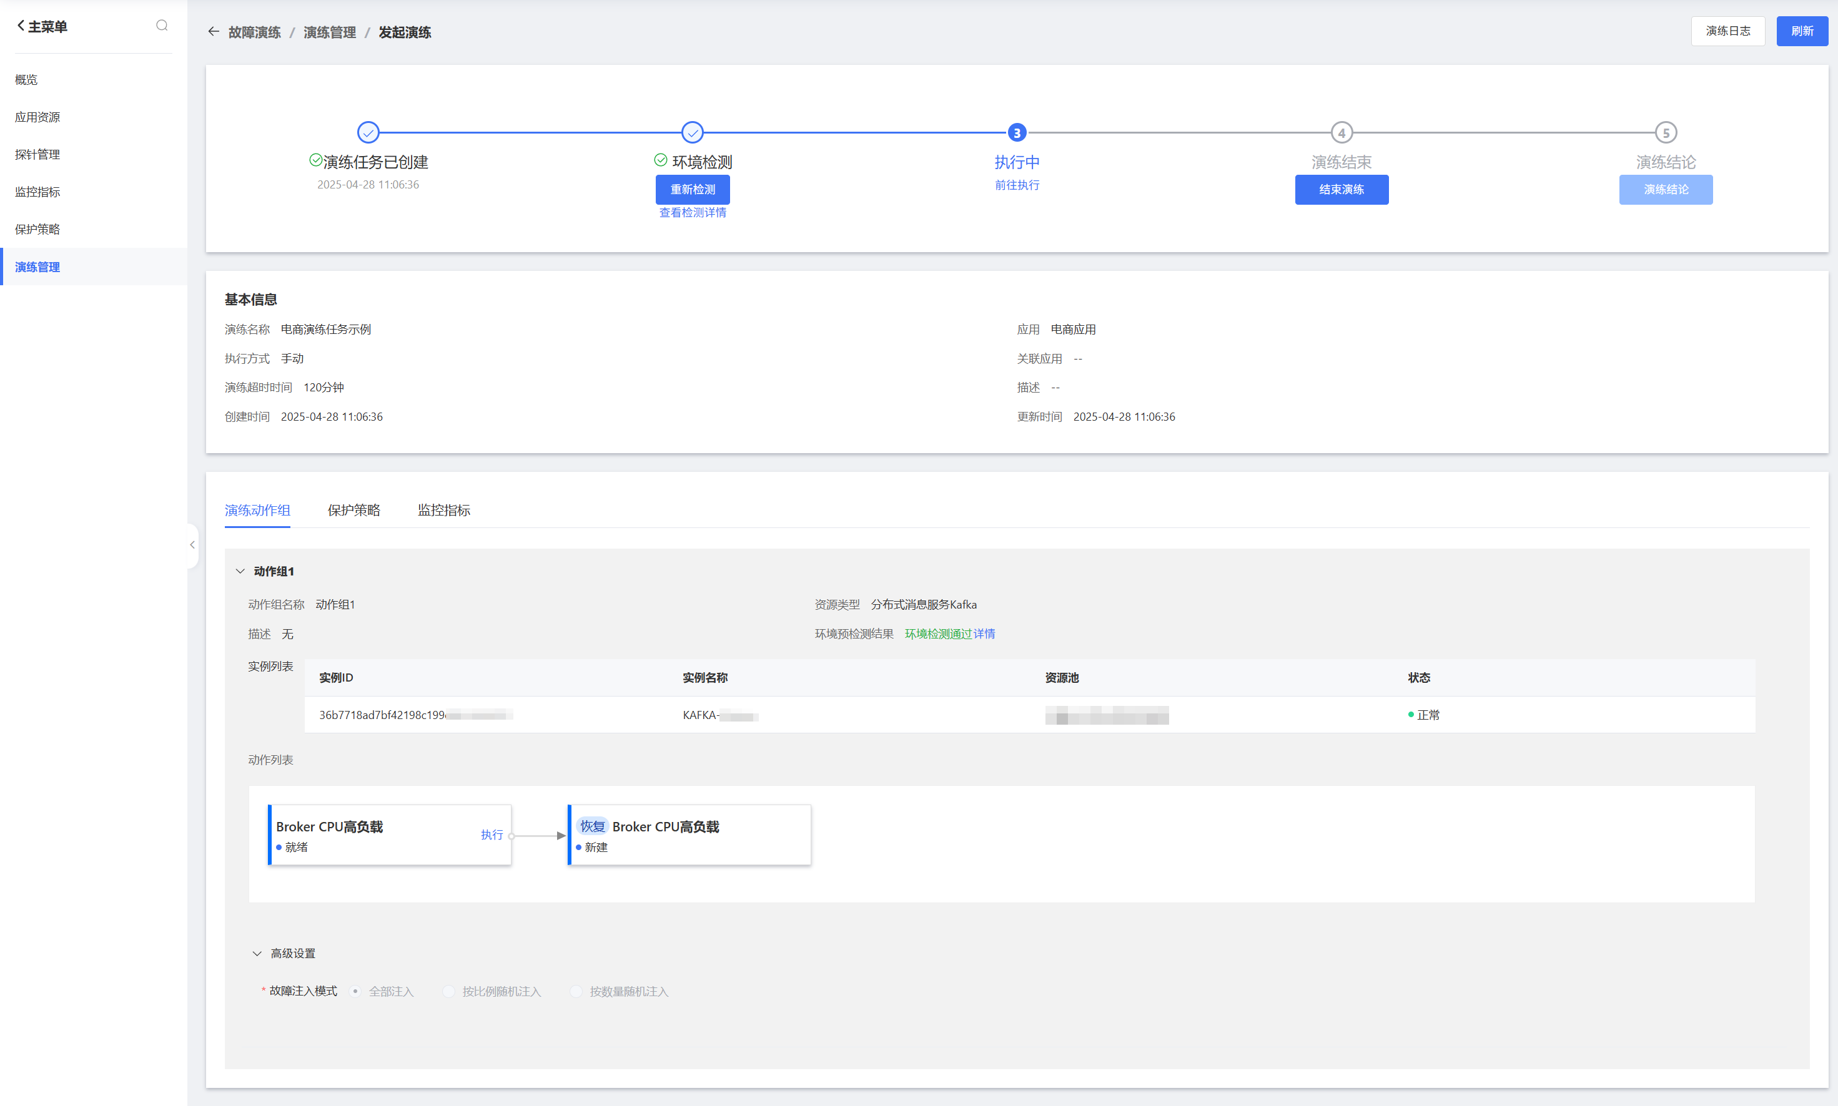Click the 恢复 Broker CPU高负载 action node
The width and height of the screenshot is (1838, 1106).
click(689, 834)
